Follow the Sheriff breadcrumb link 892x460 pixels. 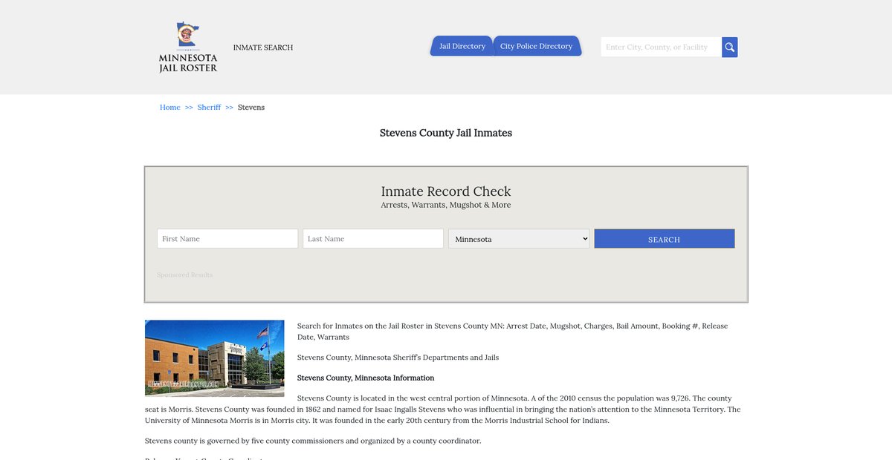pyautogui.click(x=209, y=108)
